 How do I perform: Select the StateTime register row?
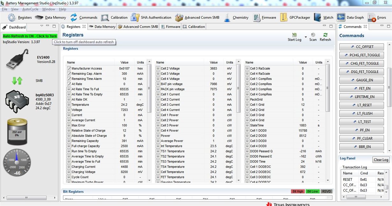285,125
